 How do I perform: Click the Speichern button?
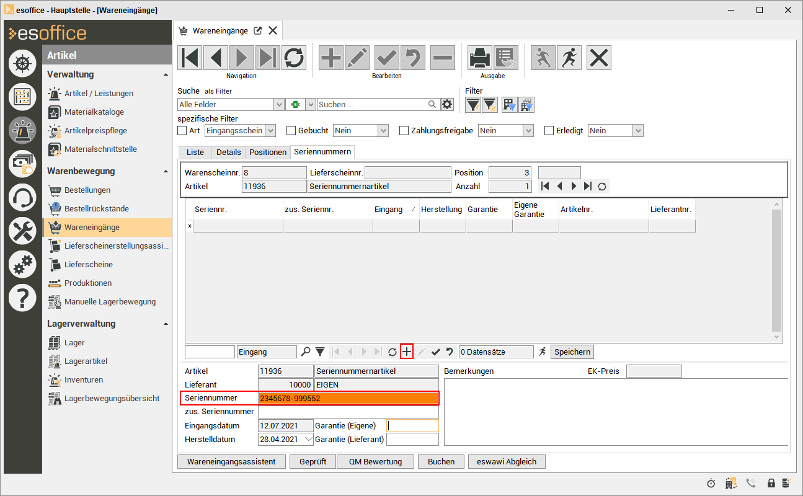click(x=572, y=352)
